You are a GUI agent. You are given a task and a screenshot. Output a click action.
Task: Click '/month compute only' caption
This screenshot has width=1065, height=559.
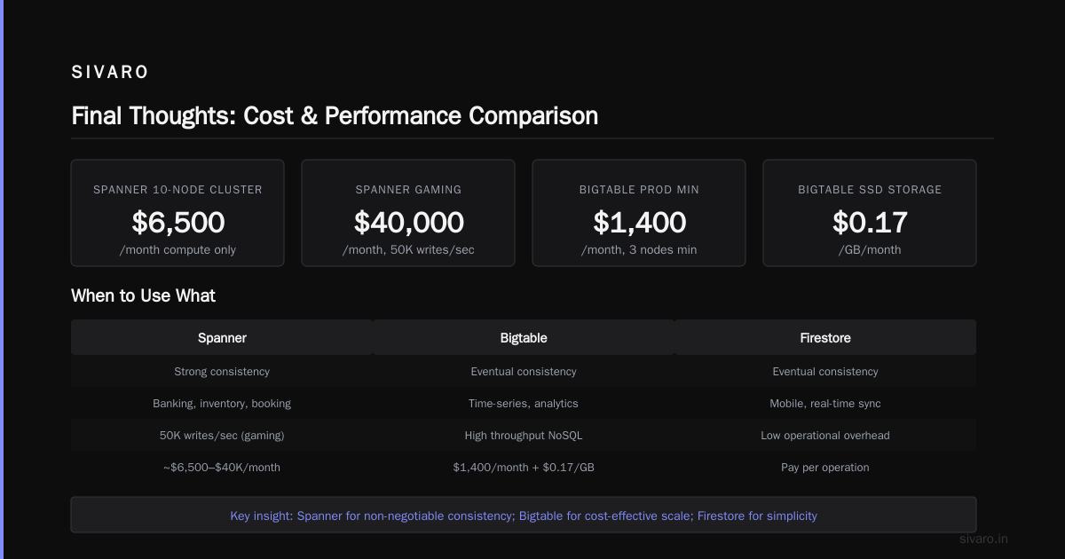(x=177, y=250)
